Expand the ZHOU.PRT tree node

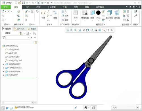point(4,75)
